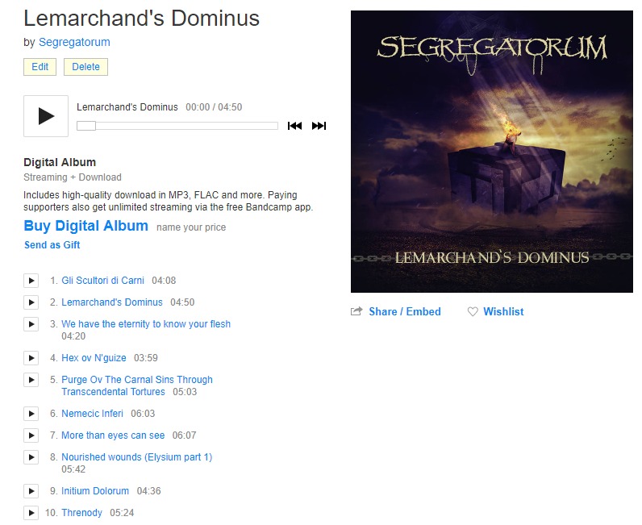Screen dimensions: 642x525
Task: Play track 10 Threnody
Action: click(31, 513)
